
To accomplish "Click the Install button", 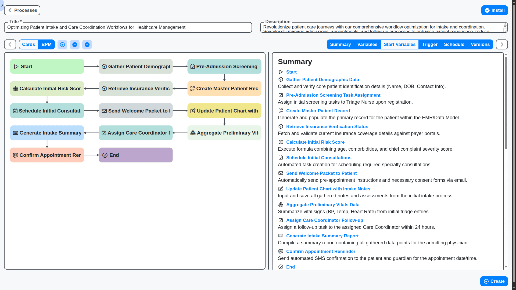I will click(x=494, y=10).
